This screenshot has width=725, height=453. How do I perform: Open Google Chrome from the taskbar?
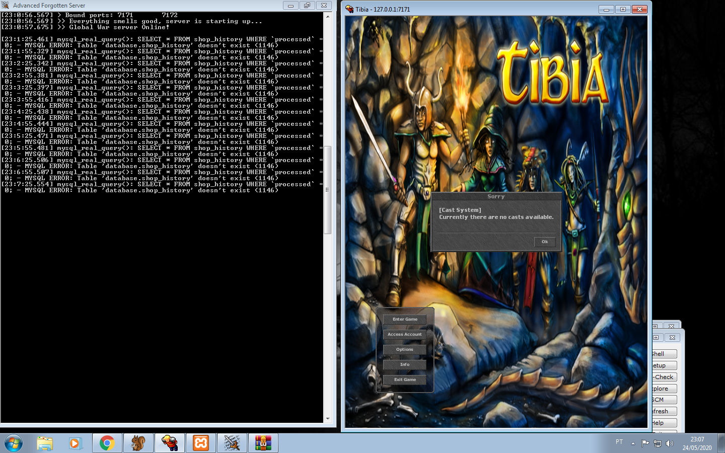tap(107, 443)
